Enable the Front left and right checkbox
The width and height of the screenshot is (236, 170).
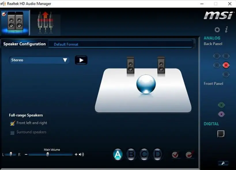pos(12,123)
